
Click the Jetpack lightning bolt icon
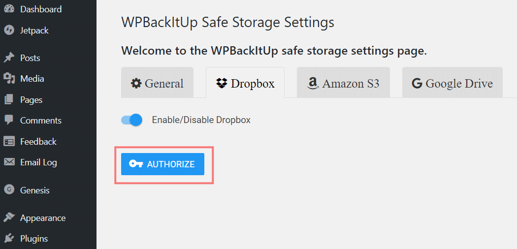[9, 31]
